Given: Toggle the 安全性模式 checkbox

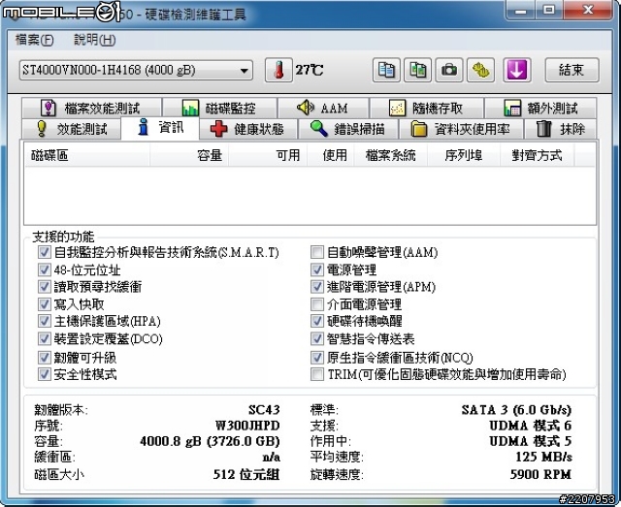Looking at the screenshot, I should 44,374.
